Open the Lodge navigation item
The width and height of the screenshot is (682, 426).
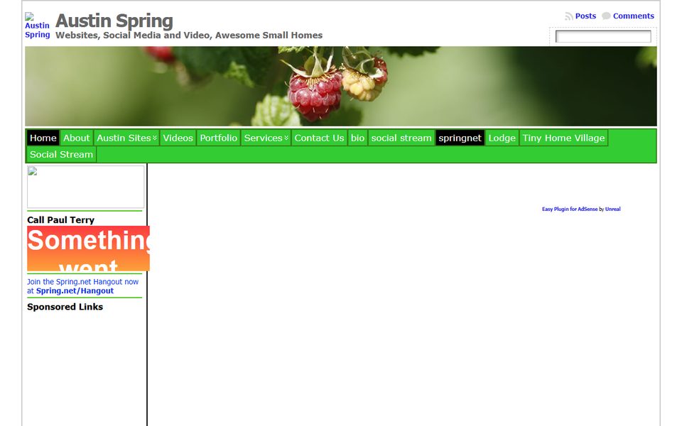[x=502, y=138]
